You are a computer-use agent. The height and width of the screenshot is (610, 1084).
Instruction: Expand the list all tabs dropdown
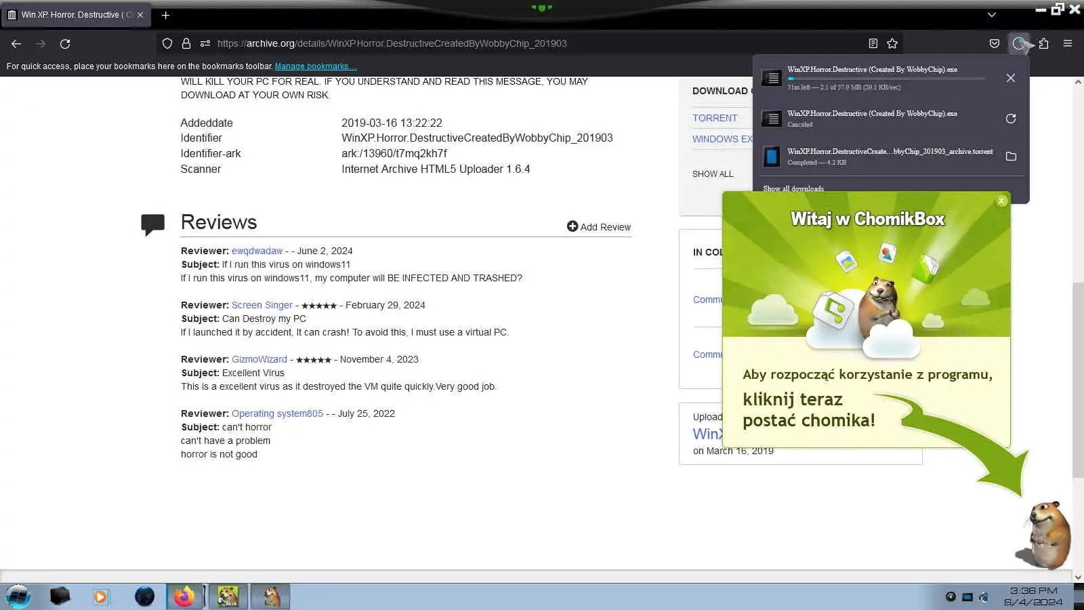coord(992,15)
